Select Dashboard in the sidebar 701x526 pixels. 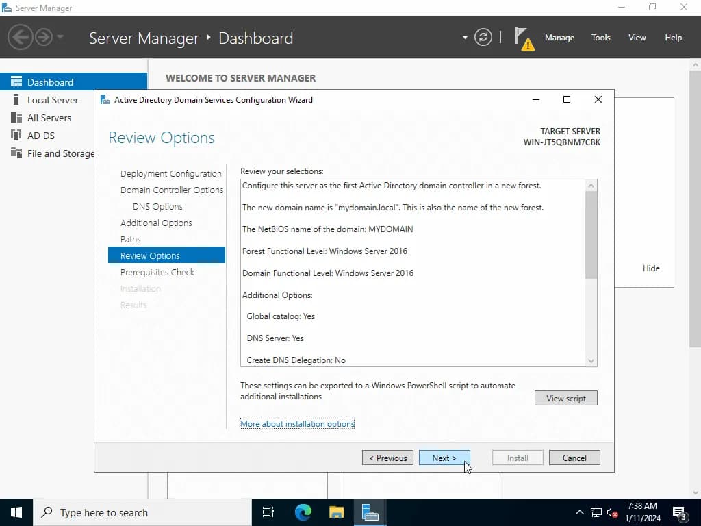click(x=73, y=82)
